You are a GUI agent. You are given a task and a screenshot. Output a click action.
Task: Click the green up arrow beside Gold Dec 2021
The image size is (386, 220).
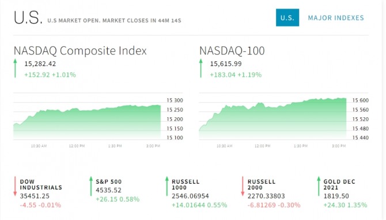tap(319, 186)
